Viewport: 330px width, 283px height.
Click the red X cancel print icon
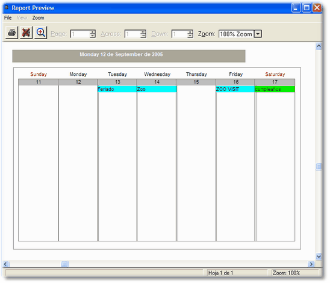pyautogui.click(x=26, y=33)
